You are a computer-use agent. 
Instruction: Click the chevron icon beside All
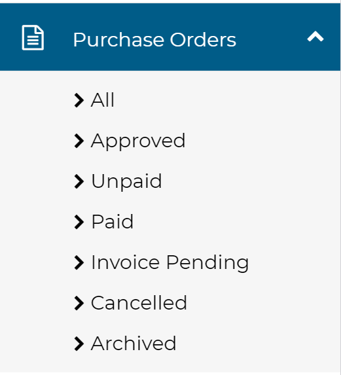(x=79, y=100)
